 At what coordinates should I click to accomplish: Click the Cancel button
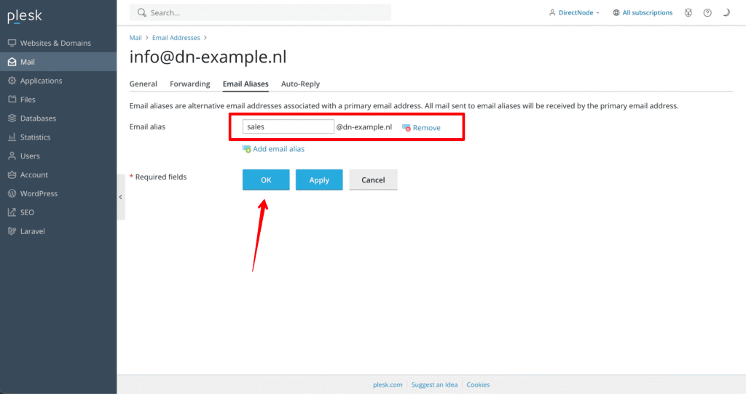click(x=373, y=180)
